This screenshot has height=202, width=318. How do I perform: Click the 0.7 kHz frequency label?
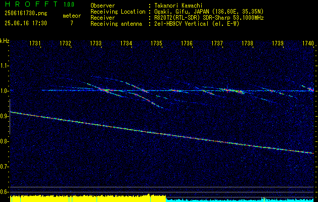click(4, 167)
